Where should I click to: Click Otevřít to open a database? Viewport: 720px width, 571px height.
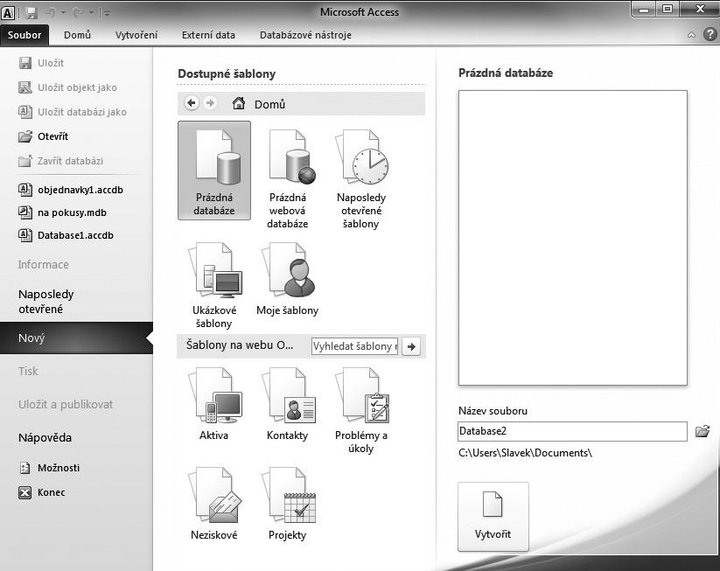point(43,136)
